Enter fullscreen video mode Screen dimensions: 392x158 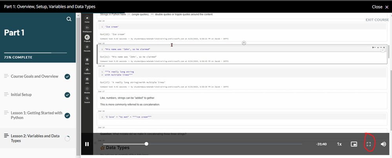tap(368, 144)
